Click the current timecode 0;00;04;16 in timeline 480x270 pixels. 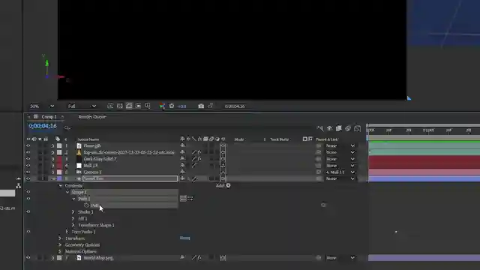click(43, 126)
